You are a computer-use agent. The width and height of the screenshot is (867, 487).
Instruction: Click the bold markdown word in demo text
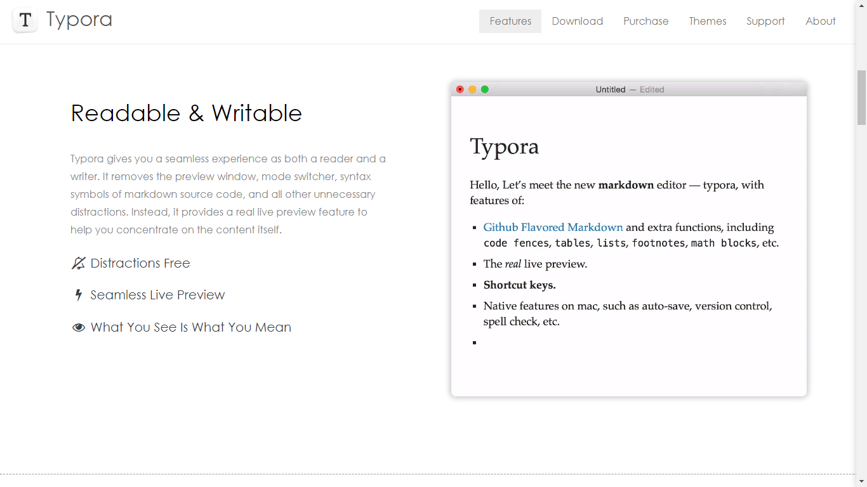(x=626, y=185)
